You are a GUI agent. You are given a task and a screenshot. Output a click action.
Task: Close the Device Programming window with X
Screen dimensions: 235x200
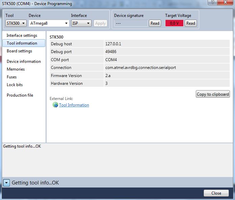tap(225, 2)
